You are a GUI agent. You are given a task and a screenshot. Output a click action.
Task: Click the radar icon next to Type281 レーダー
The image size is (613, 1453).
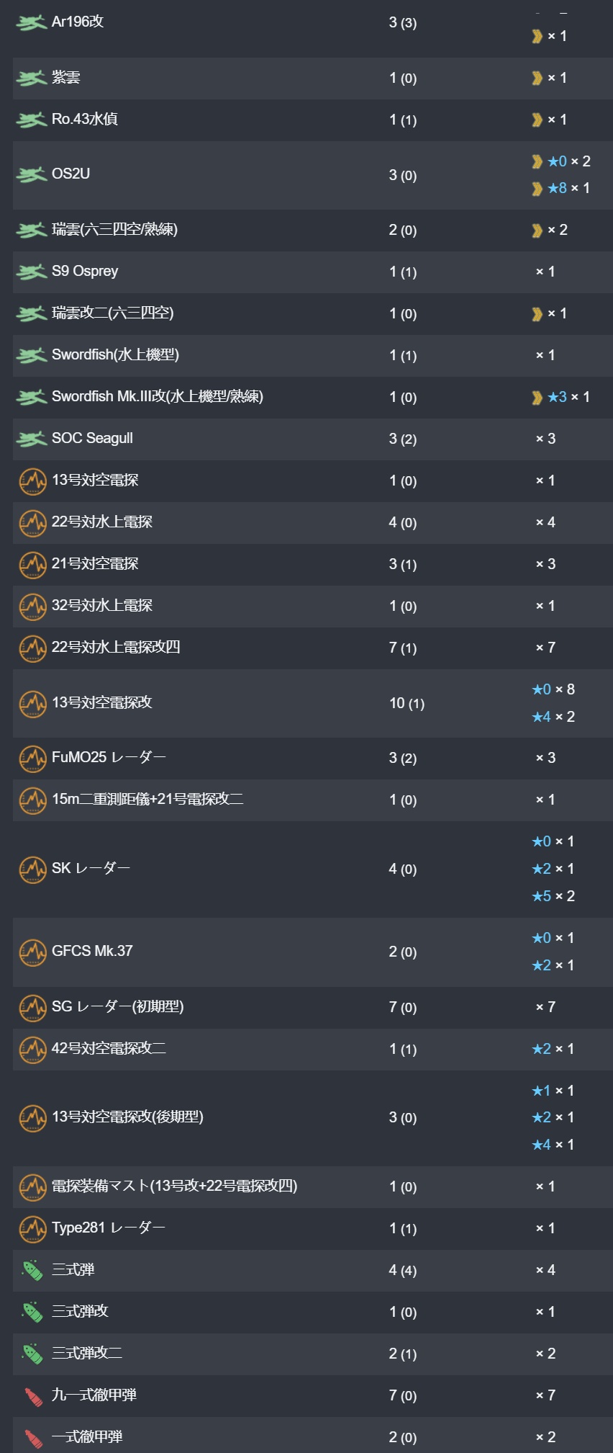(x=32, y=1228)
